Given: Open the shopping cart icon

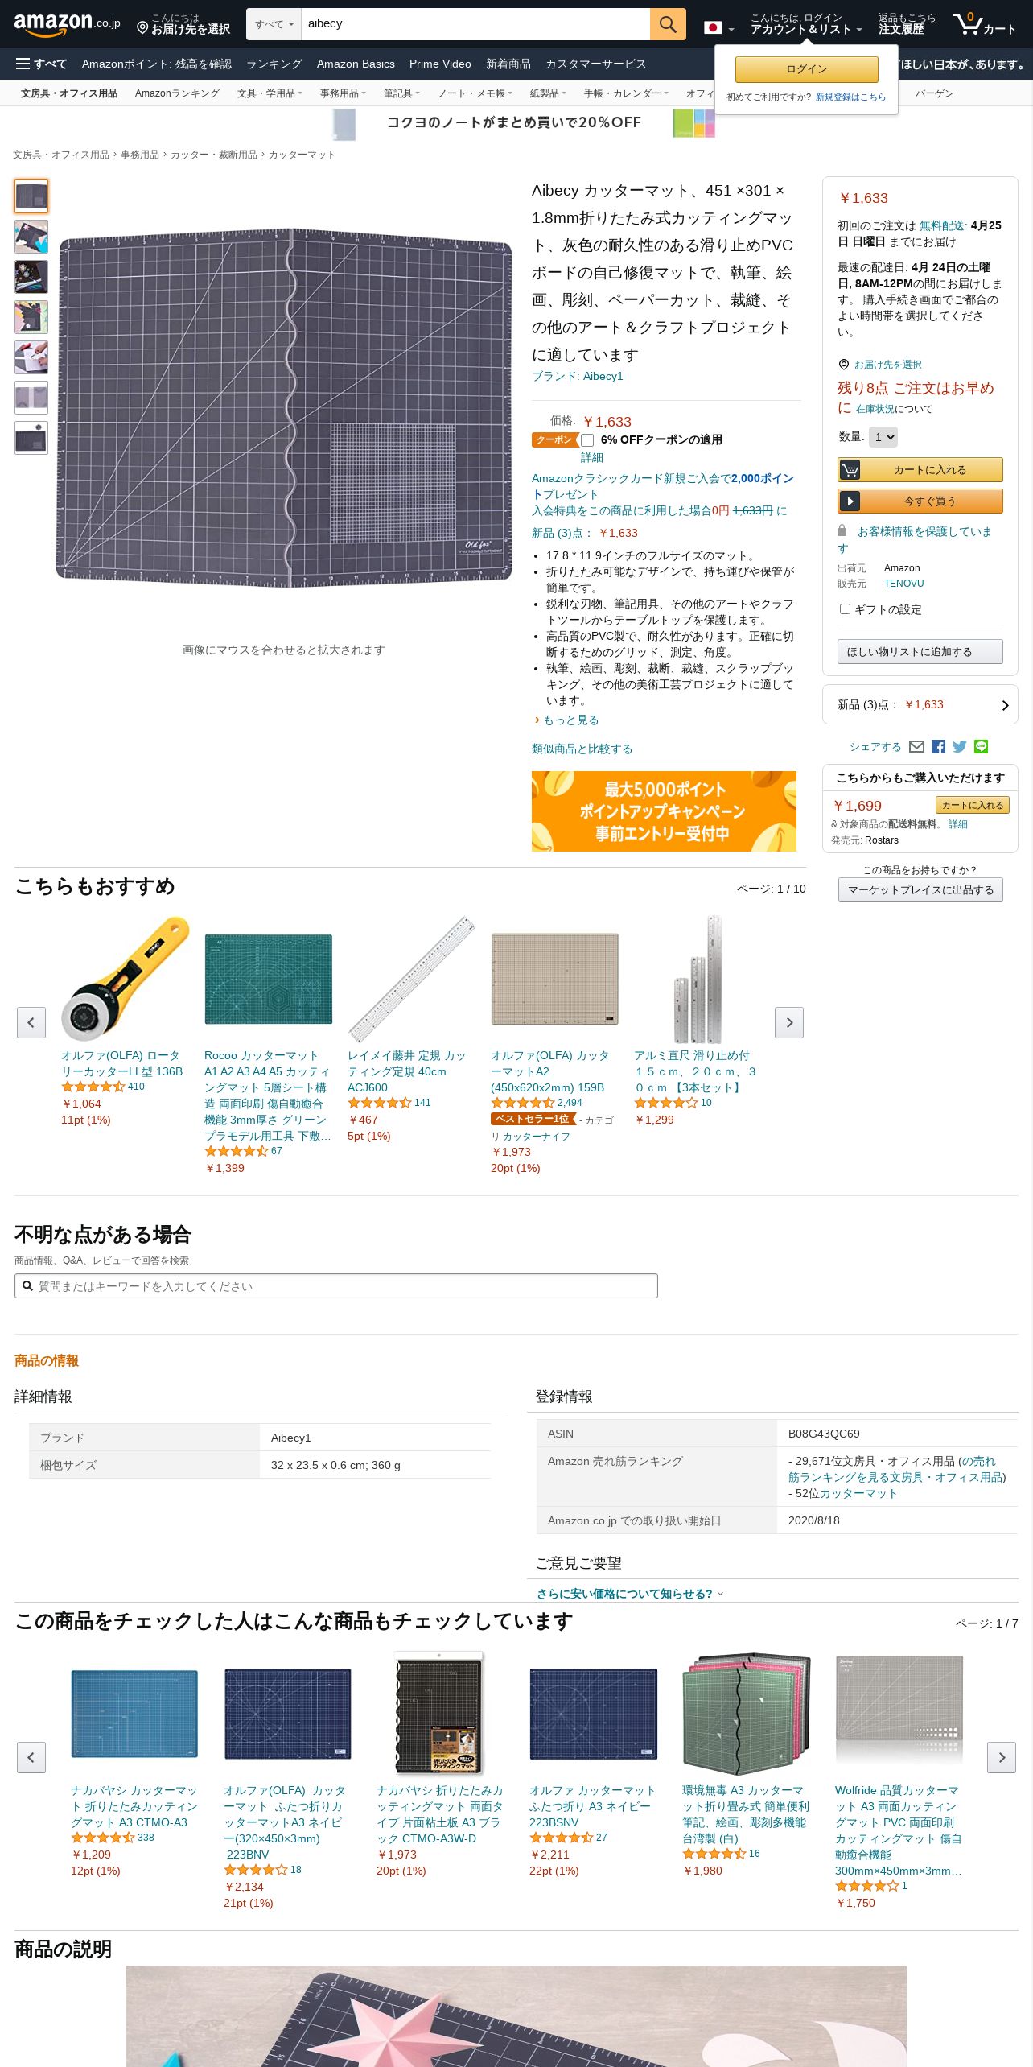Looking at the screenshot, I should 984,24.
